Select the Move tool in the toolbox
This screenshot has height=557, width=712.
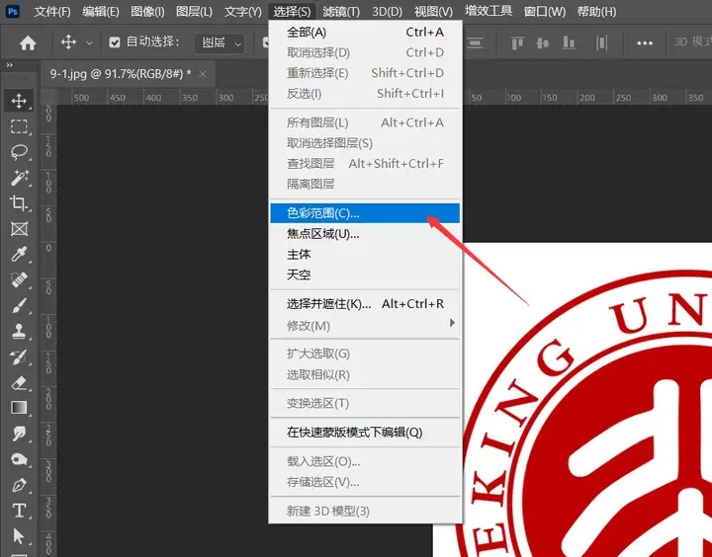click(x=19, y=101)
